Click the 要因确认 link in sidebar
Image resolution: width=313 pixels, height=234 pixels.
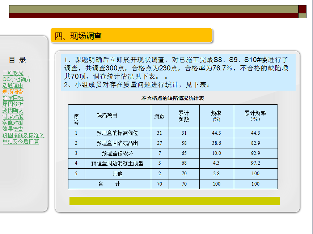(x=13, y=110)
